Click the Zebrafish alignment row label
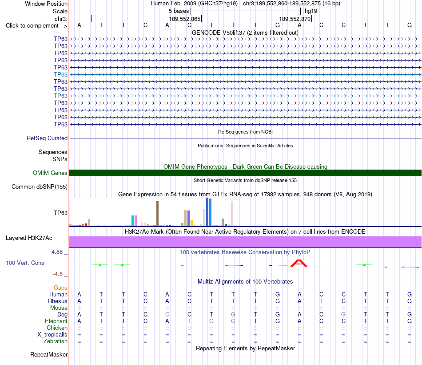 coord(56,341)
